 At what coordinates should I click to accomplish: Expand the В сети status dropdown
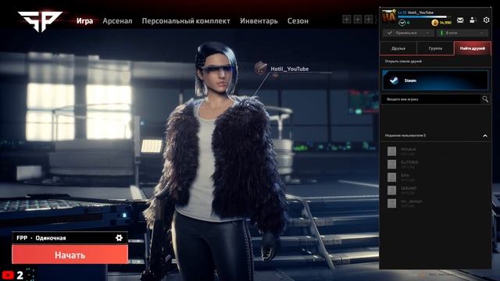[x=462, y=33]
